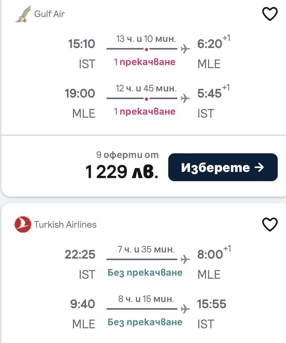Click Без прекачване on the 9:40 flight
Screen dimensions: 286x343
click(x=145, y=322)
